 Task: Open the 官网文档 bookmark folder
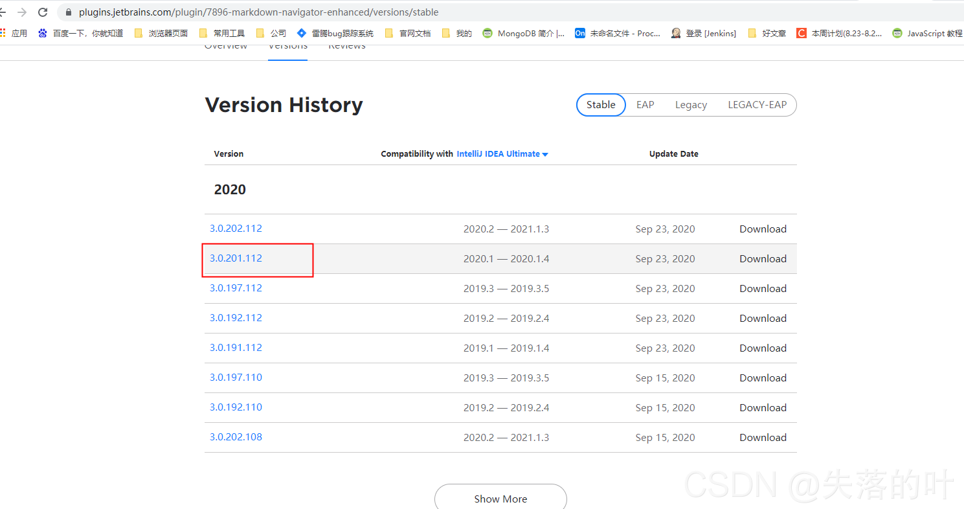click(x=408, y=33)
